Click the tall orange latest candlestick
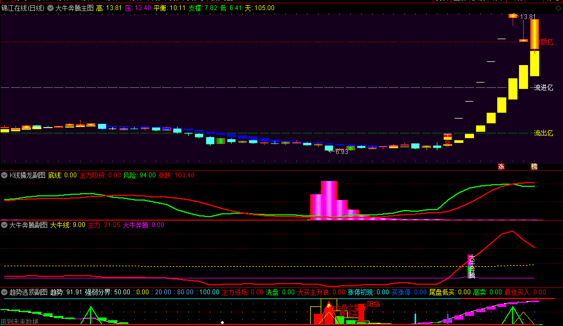Image resolution: width=563 pixels, height=326 pixels. tap(534, 34)
